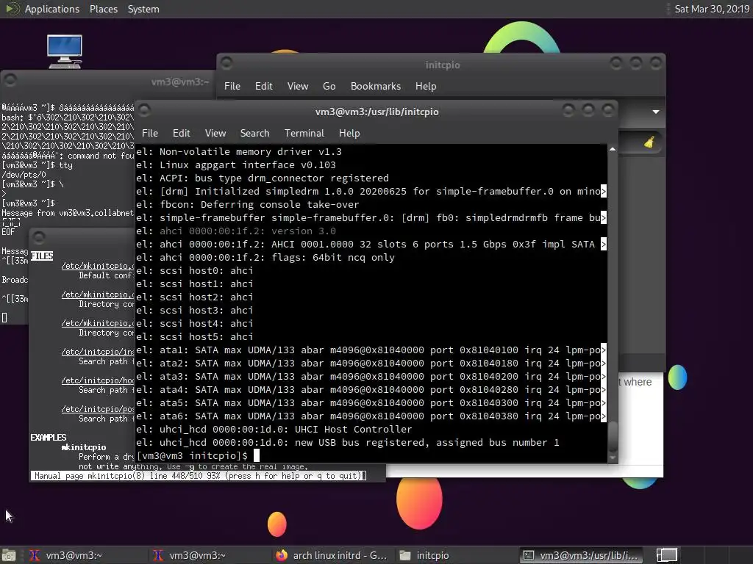Click the terminal scrollbar down arrow
The image size is (753, 564).
[x=613, y=458]
